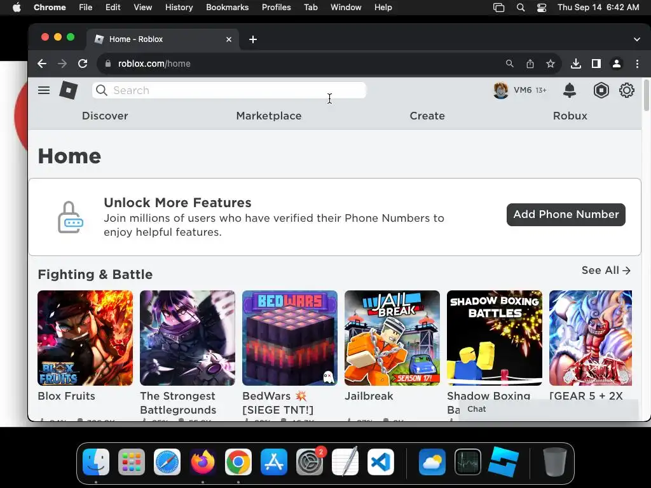The image size is (651, 488).
Task: Open the Trash in the Dock
Action: pyautogui.click(x=554, y=462)
